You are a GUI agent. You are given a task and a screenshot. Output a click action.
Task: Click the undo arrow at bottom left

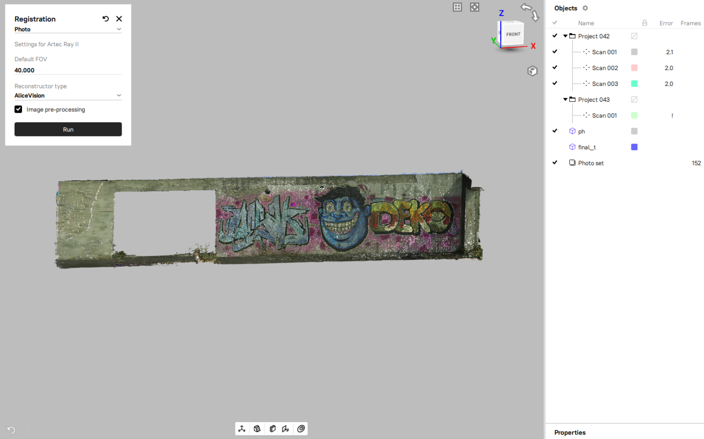click(x=11, y=430)
